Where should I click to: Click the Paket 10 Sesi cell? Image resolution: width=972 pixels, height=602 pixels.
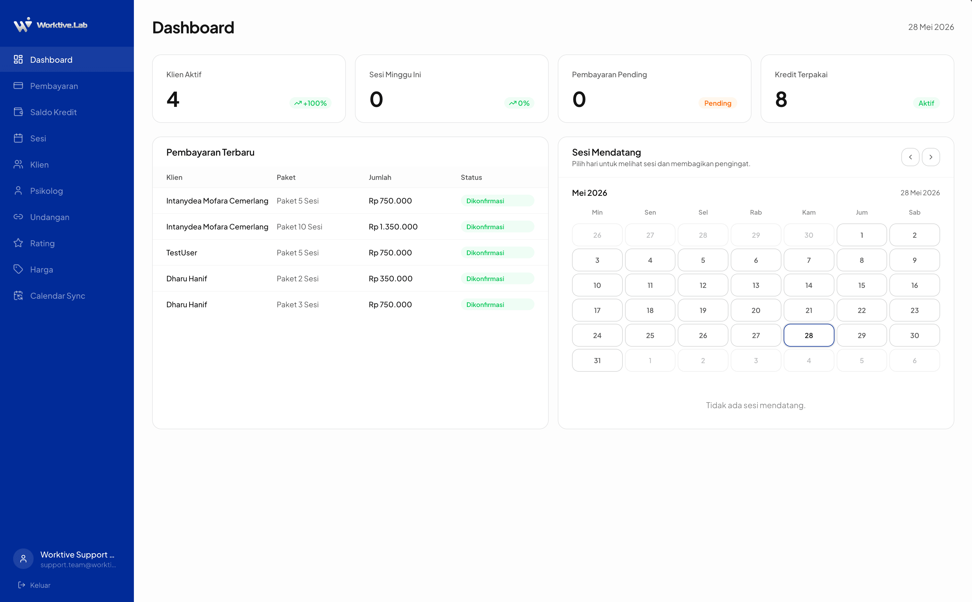(x=299, y=227)
